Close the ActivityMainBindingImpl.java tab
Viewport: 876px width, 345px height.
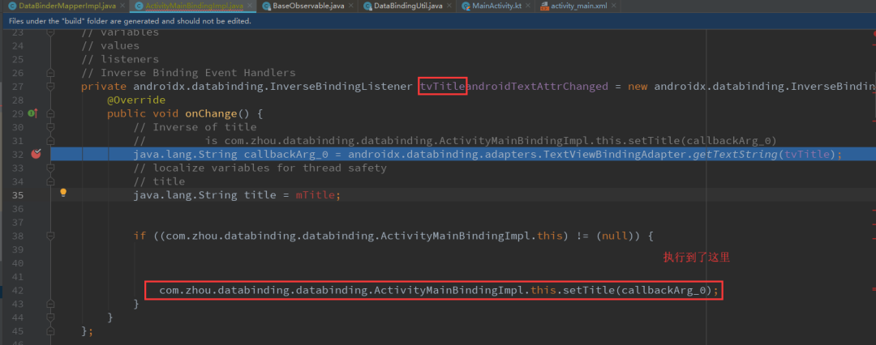pos(248,6)
